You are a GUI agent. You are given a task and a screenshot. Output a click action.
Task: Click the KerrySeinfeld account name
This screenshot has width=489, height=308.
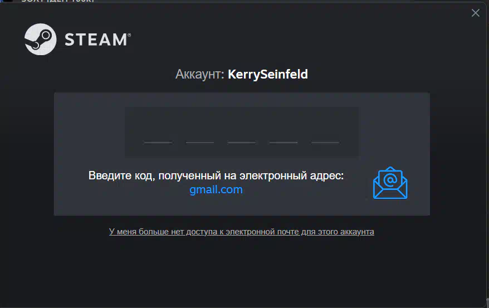pos(268,75)
